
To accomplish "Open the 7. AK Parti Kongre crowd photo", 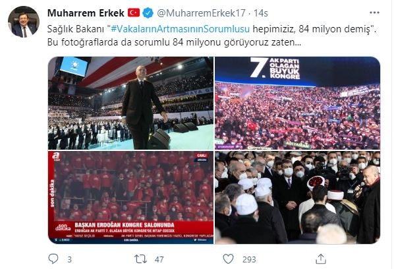I will [x=298, y=103].
